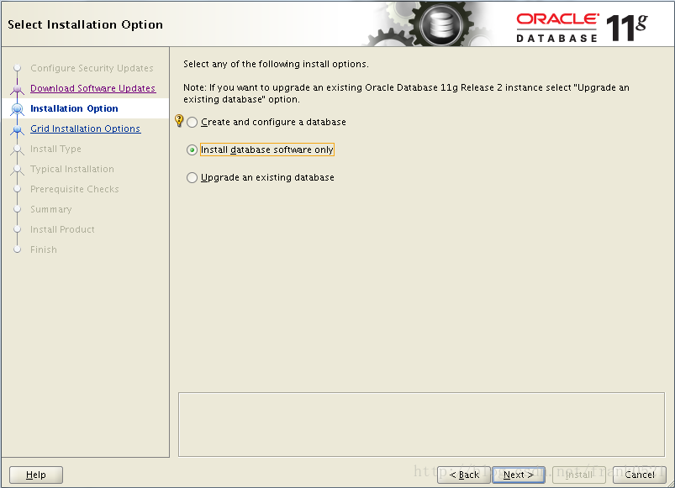Click the Install Product step text
675x488 pixels.
62,229
